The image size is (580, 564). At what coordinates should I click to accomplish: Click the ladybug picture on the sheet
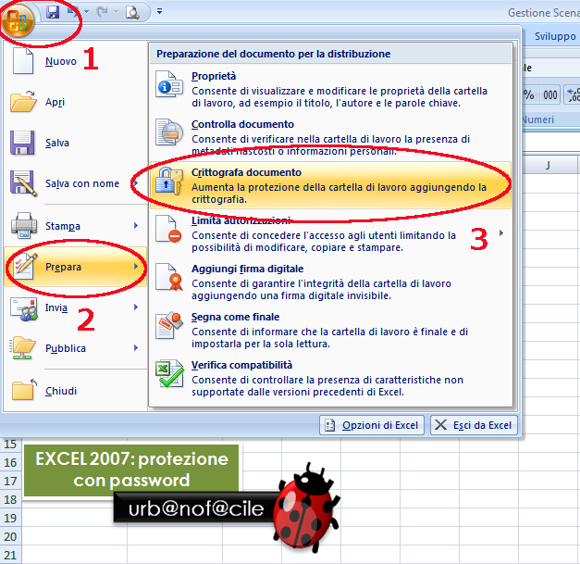click(306, 508)
